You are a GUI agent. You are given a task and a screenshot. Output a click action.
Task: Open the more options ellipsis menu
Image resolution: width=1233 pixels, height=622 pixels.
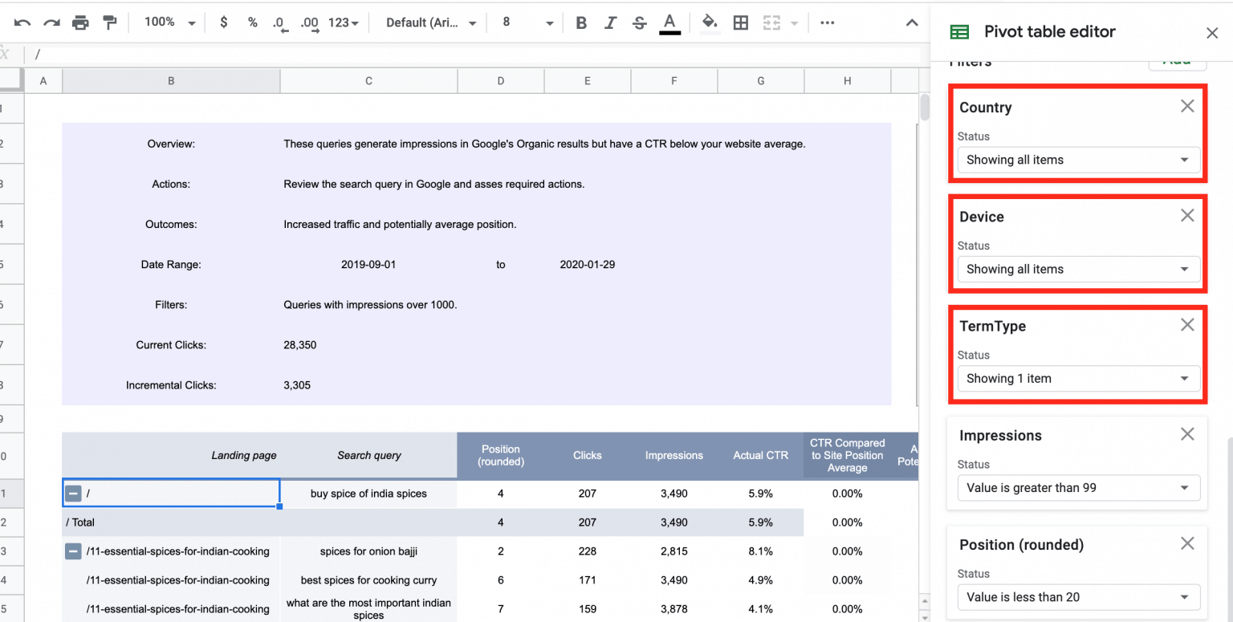coord(827,22)
